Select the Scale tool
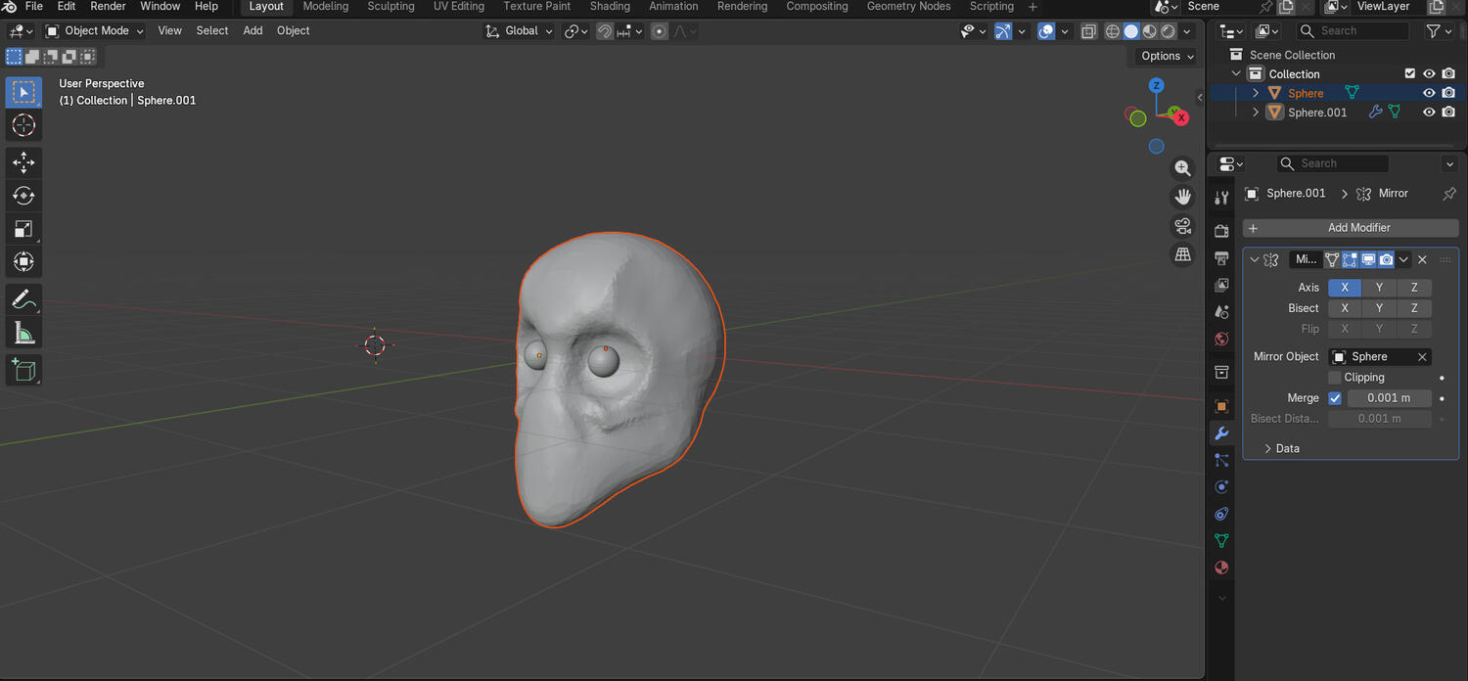 click(23, 229)
